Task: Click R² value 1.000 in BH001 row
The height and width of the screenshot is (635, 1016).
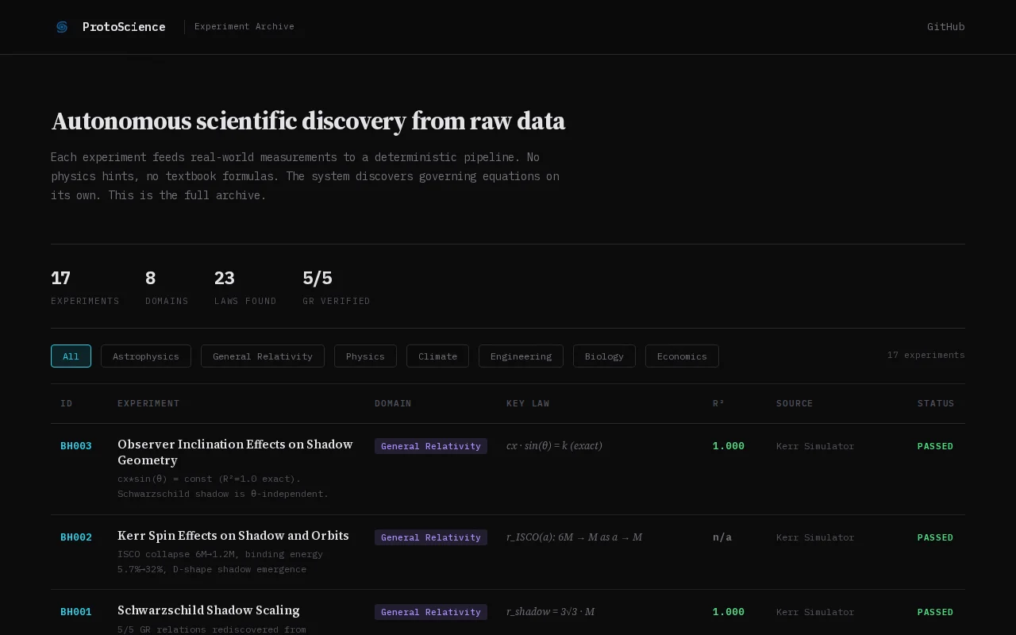Action: coord(729,612)
